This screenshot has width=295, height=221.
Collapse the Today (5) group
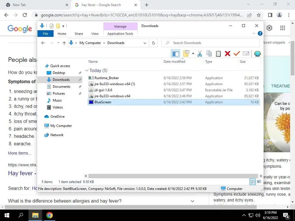click(87, 71)
